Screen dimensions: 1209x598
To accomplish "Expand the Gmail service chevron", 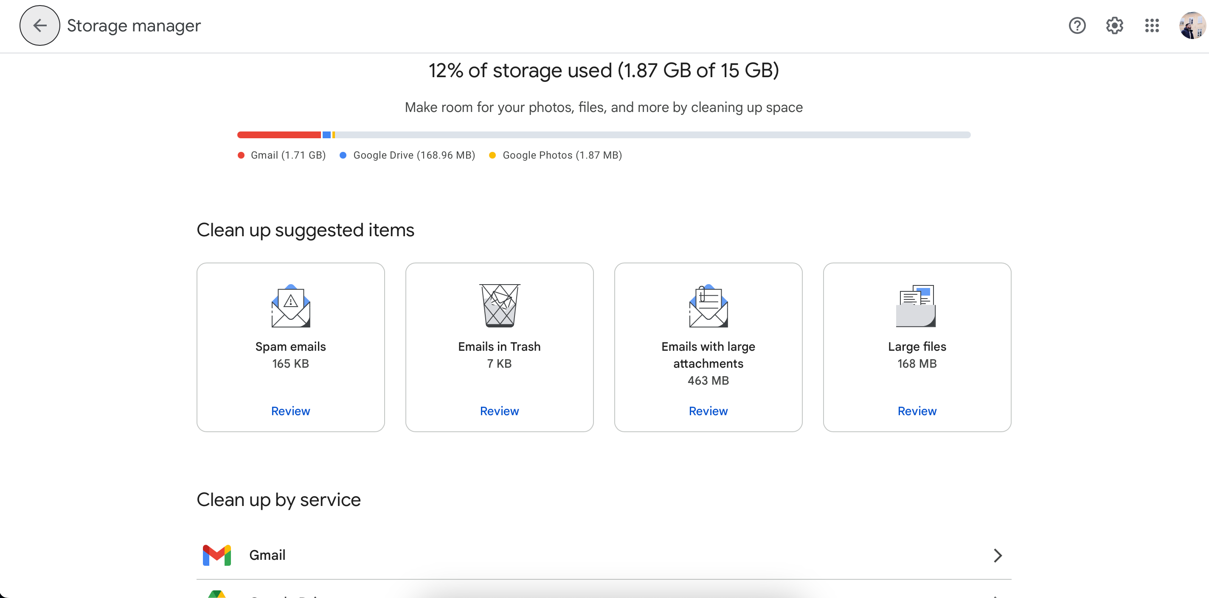I will (x=997, y=555).
